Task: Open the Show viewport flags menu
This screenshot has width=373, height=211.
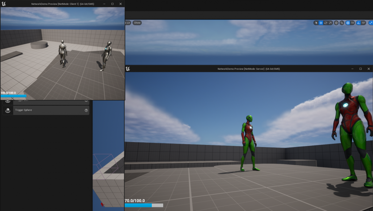Action: click(x=137, y=23)
